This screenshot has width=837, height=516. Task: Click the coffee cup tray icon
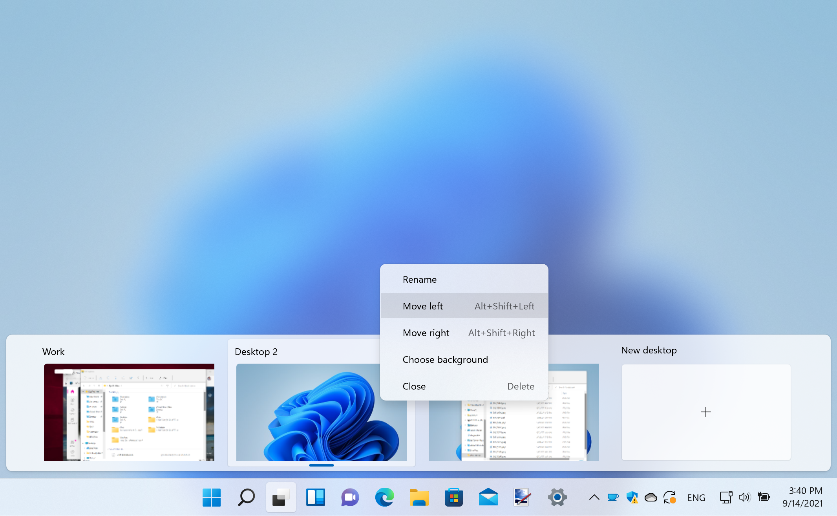(x=613, y=498)
